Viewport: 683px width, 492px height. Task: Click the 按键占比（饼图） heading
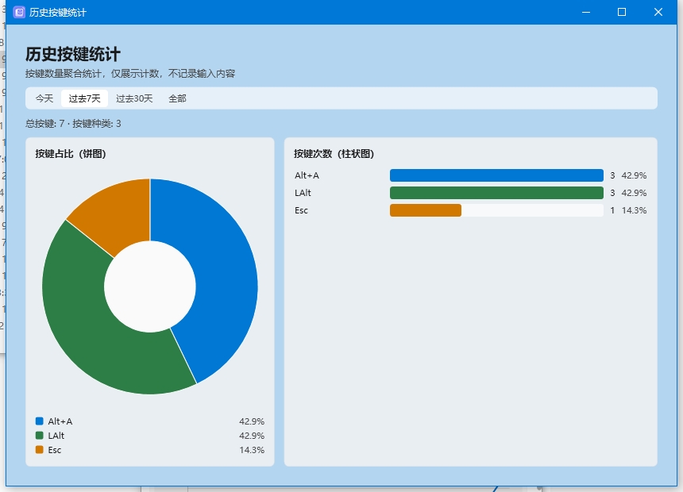[x=71, y=154]
